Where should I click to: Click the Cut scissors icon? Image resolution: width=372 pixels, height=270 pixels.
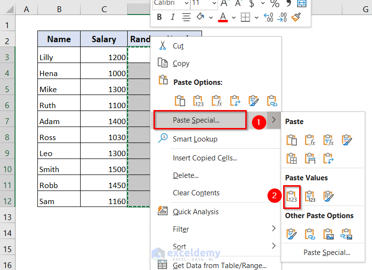click(163, 45)
